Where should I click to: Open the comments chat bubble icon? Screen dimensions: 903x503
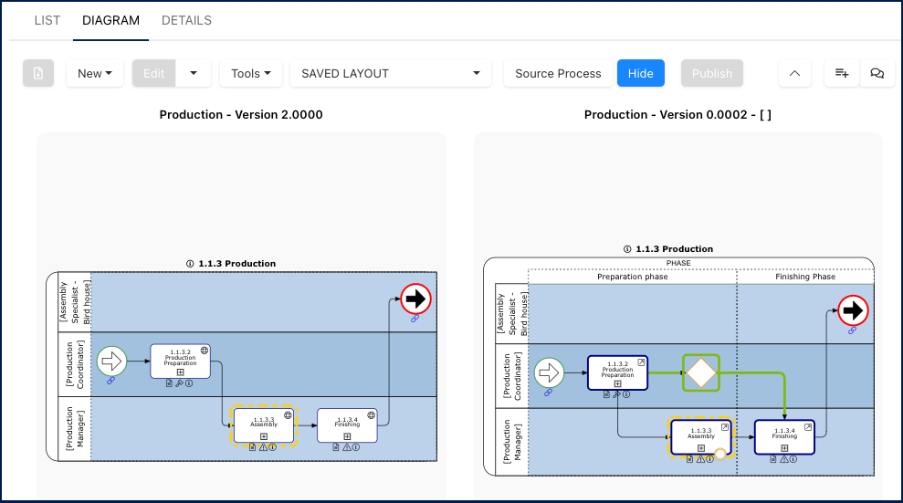pyautogui.click(x=877, y=74)
